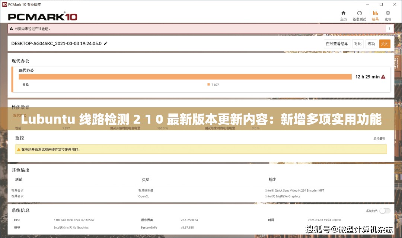Click the 现代办公 section heading

click(20, 61)
